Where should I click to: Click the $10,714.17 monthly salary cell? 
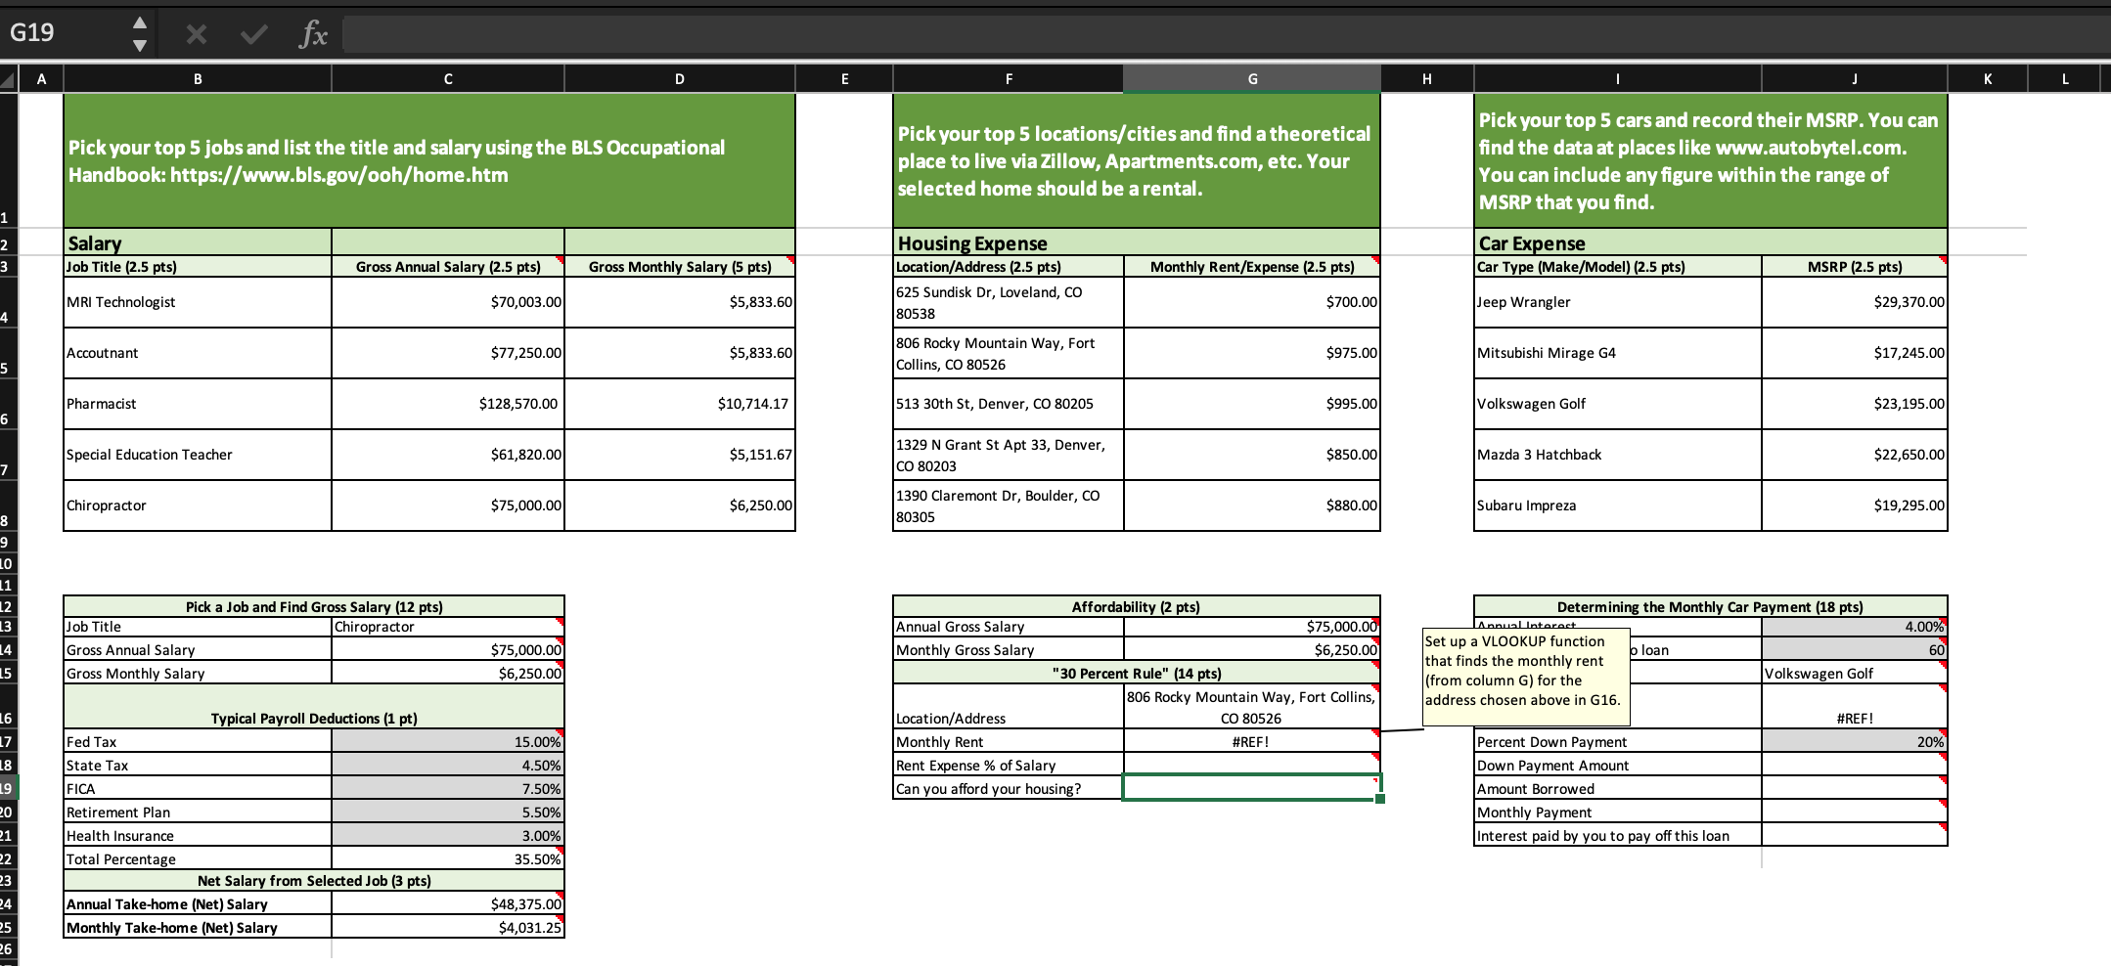point(680,404)
